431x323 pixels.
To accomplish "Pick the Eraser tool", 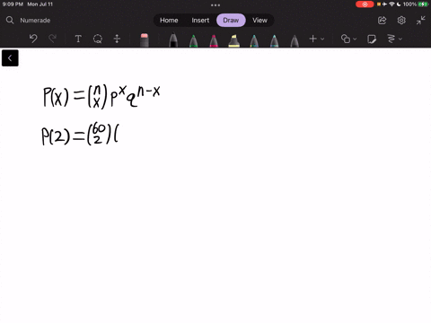I will [x=145, y=40].
